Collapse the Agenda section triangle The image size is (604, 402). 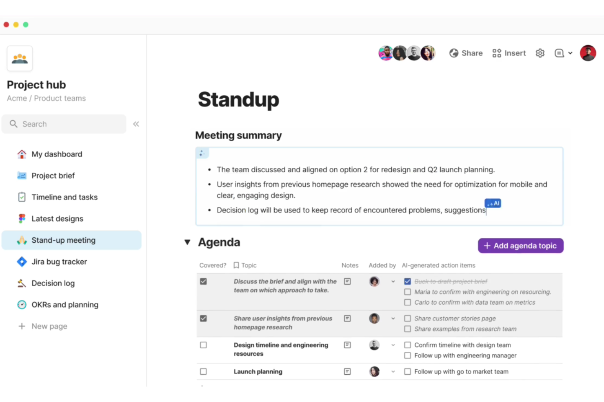point(187,242)
